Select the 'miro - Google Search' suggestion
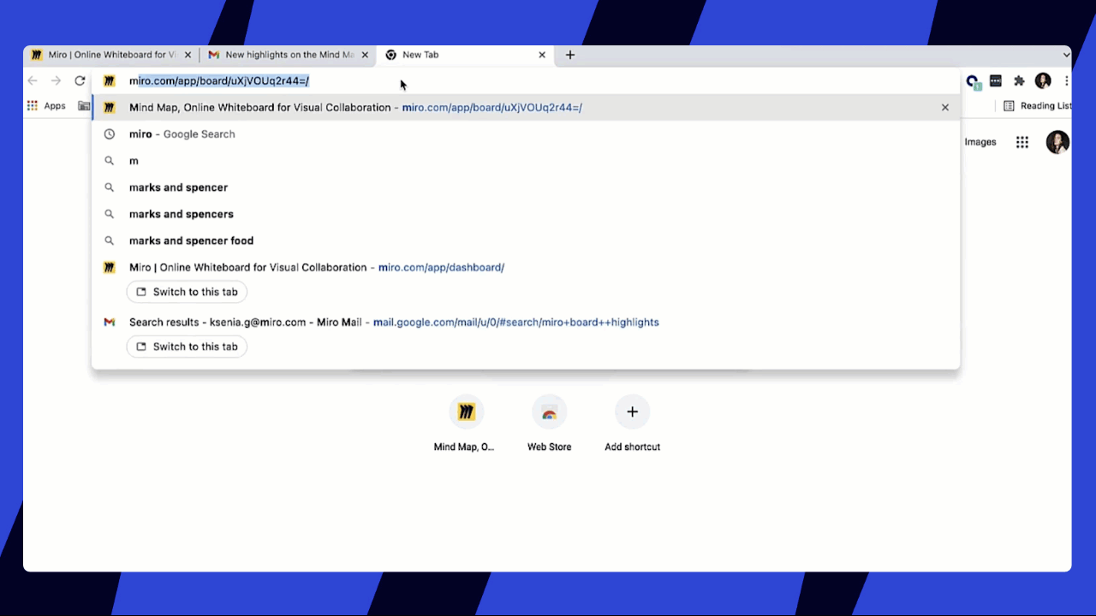Screen dimensions: 1096x616 182,134
